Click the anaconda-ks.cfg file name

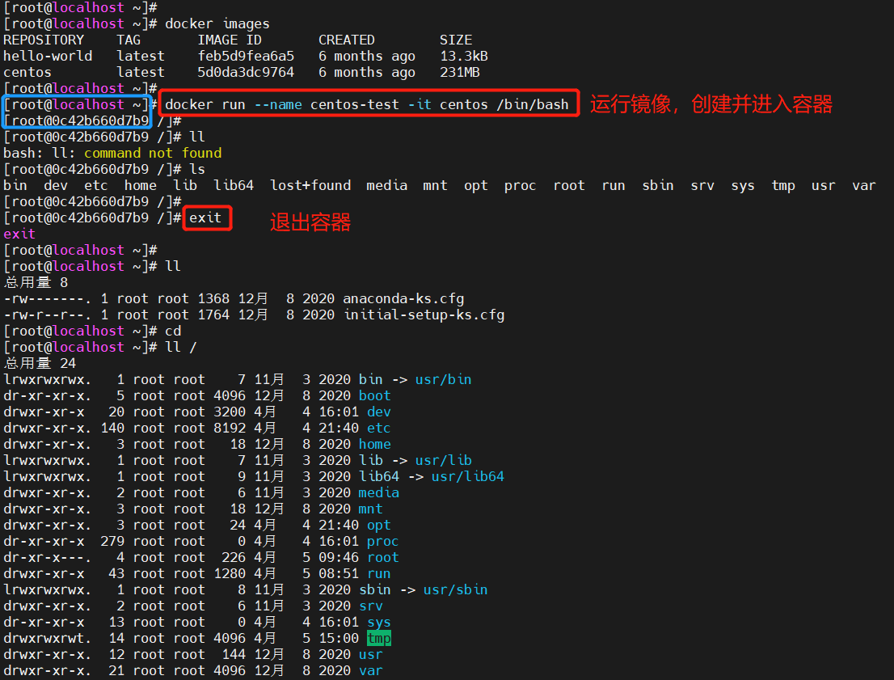tap(403, 299)
